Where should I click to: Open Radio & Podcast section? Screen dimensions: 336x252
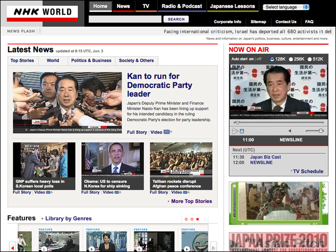pyautogui.click(x=182, y=6)
